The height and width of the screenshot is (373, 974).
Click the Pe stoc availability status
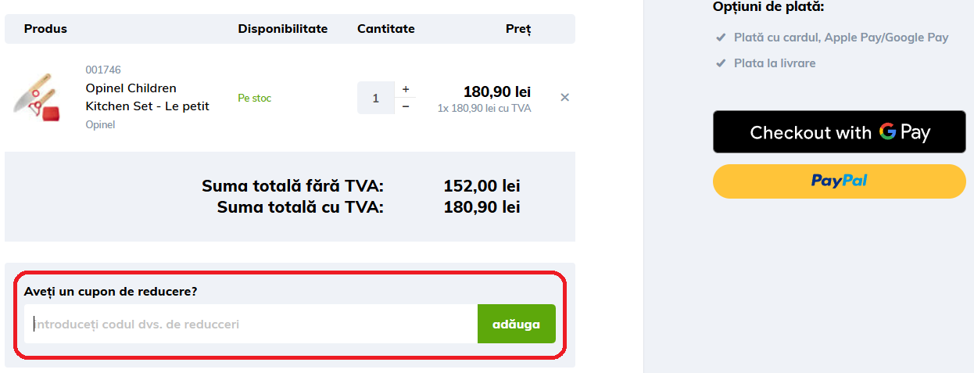coord(255,99)
